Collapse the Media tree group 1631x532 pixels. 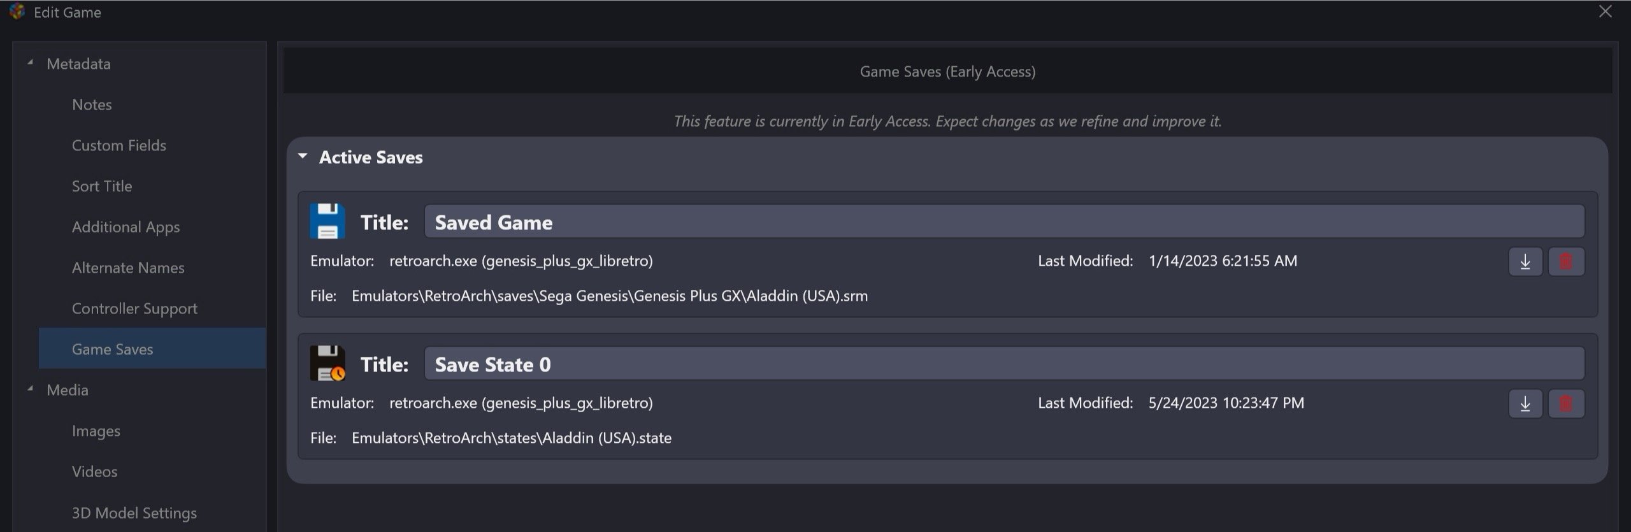[30, 389]
